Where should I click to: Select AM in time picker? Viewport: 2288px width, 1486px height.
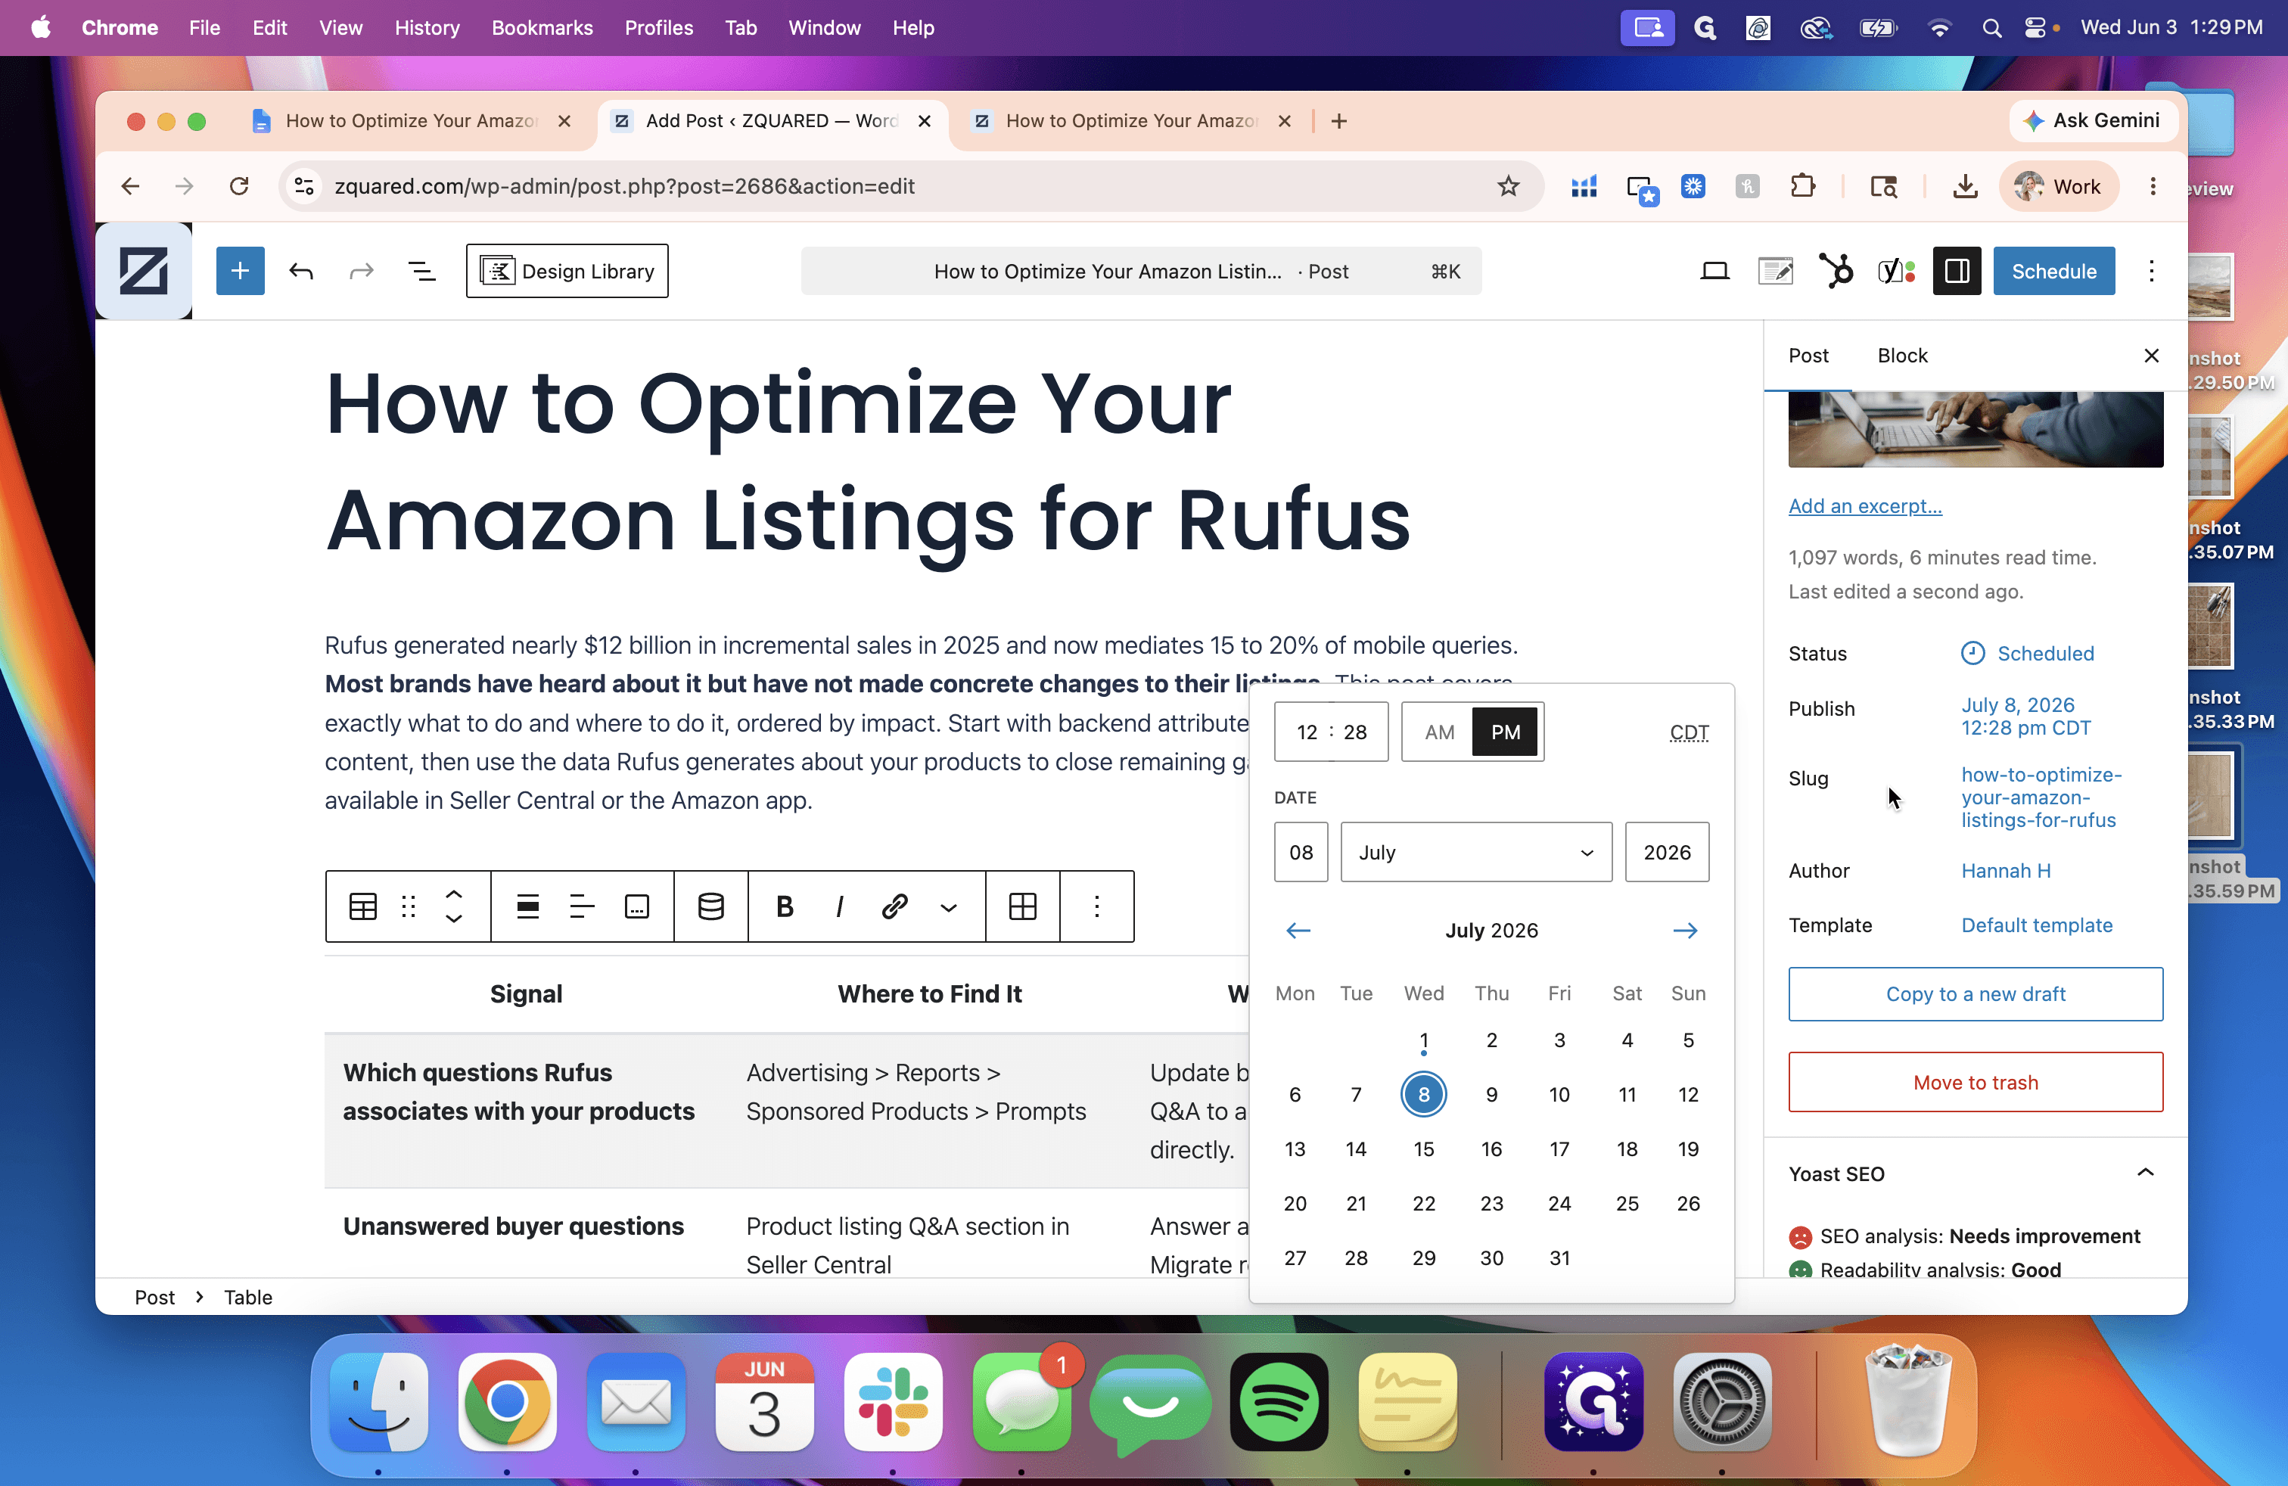pyautogui.click(x=1439, y=732)
